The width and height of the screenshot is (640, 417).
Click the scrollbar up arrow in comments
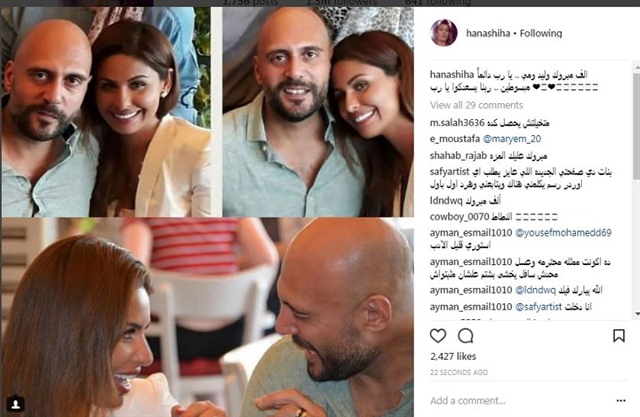(636, 65)
